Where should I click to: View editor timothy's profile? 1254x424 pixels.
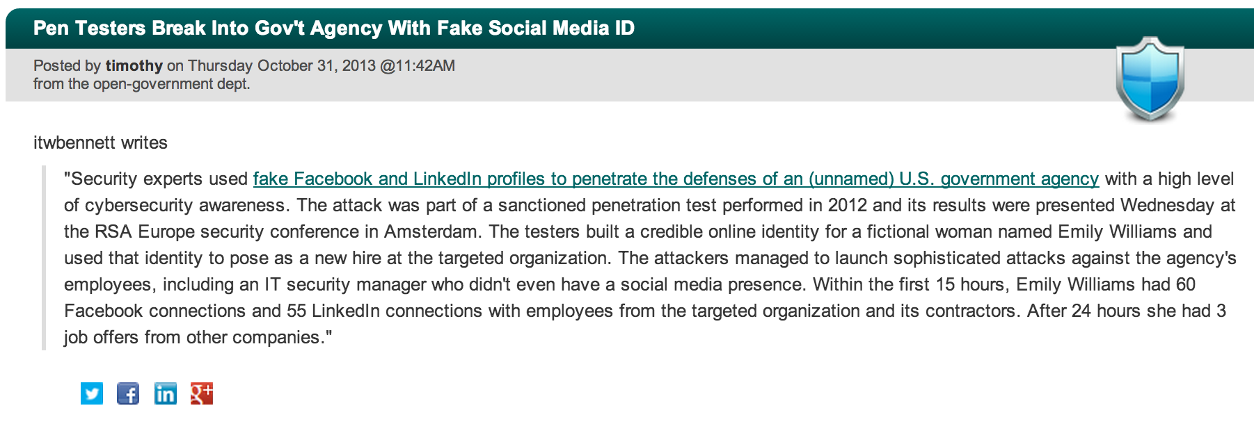pos(134,66)
